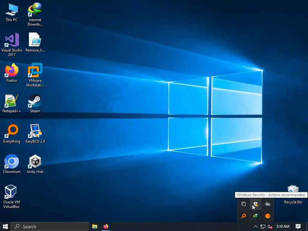Select the VMware Workstation shortcut
The height and width of the screenshot is (231, 308).
click(35, 75)
